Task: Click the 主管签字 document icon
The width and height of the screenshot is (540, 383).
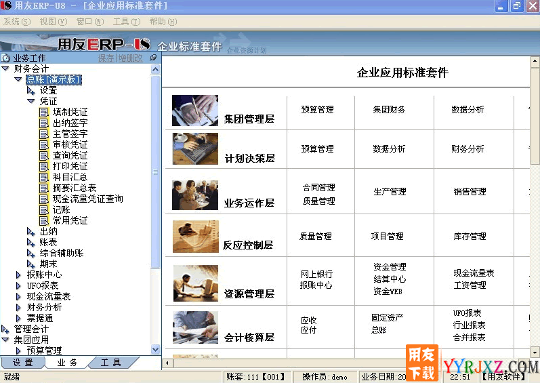Action: [44, 134]
